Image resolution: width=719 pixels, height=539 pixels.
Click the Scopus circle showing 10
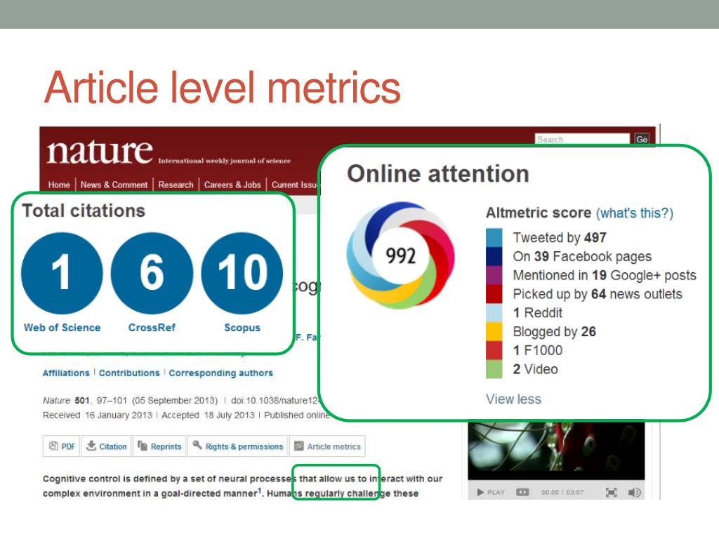242,273
